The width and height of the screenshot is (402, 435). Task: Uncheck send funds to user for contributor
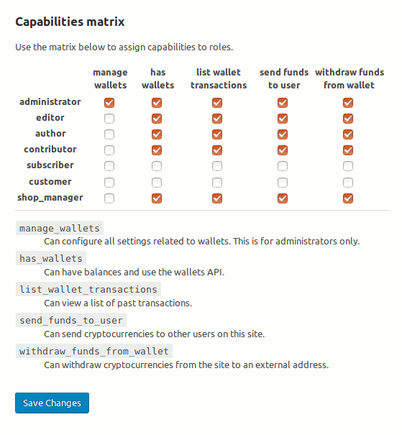(283, 150)
